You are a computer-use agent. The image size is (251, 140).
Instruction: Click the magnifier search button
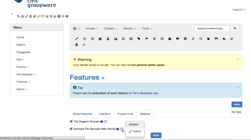click(235, 28)
